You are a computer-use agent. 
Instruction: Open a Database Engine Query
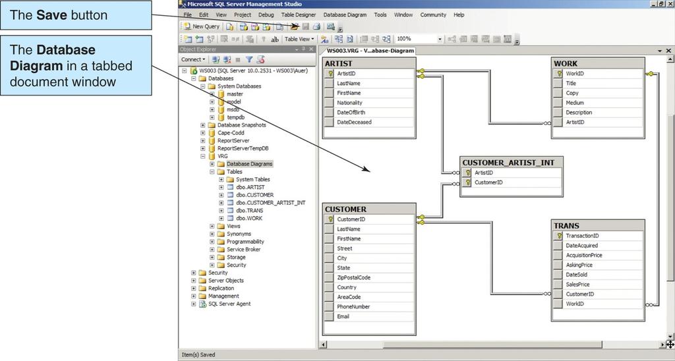[230, 26]
